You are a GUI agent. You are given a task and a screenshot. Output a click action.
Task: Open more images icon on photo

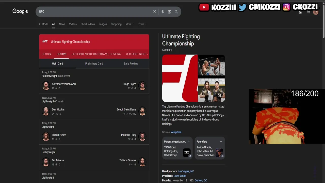click(x=219, y=95)
